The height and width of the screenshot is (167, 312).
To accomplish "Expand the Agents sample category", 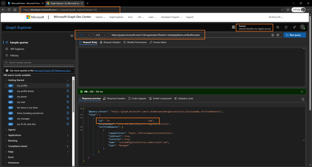I will pyautogui.click(x=6, y=130).
